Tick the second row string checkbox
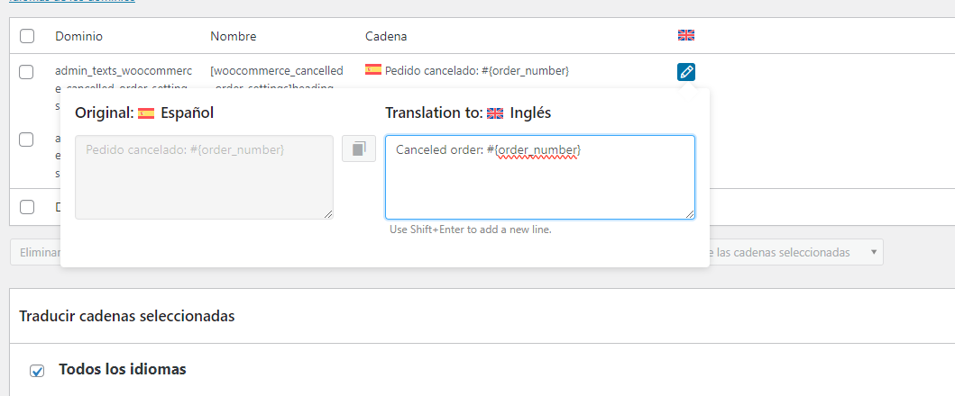This screenshot has width=955, height=396. click(x=26, y=139)
